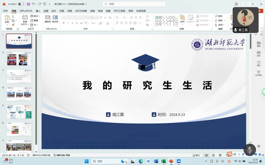
Task: Click the Undo arrow icon
Action: tap(33, 4)
